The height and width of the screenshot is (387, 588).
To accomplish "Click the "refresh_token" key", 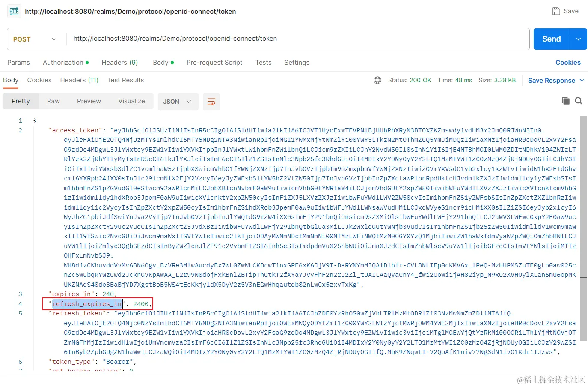I will click(77, 313).
